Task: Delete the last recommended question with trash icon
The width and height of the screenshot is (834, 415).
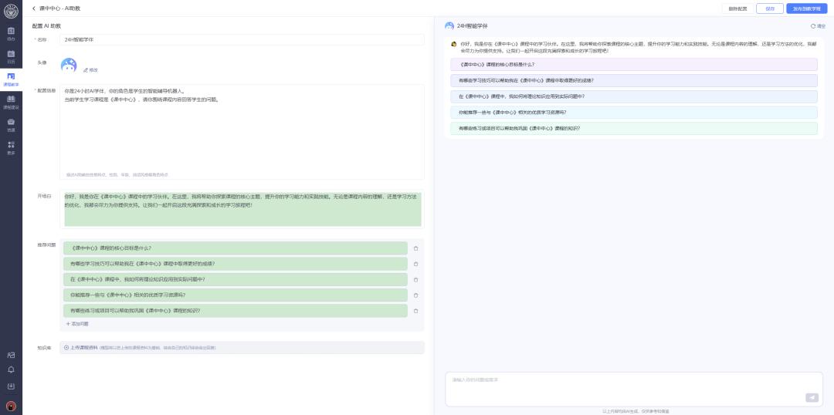Action: (x=415, y=311)
